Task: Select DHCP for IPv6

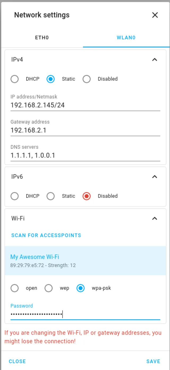Action: click(x=15, y=196)
